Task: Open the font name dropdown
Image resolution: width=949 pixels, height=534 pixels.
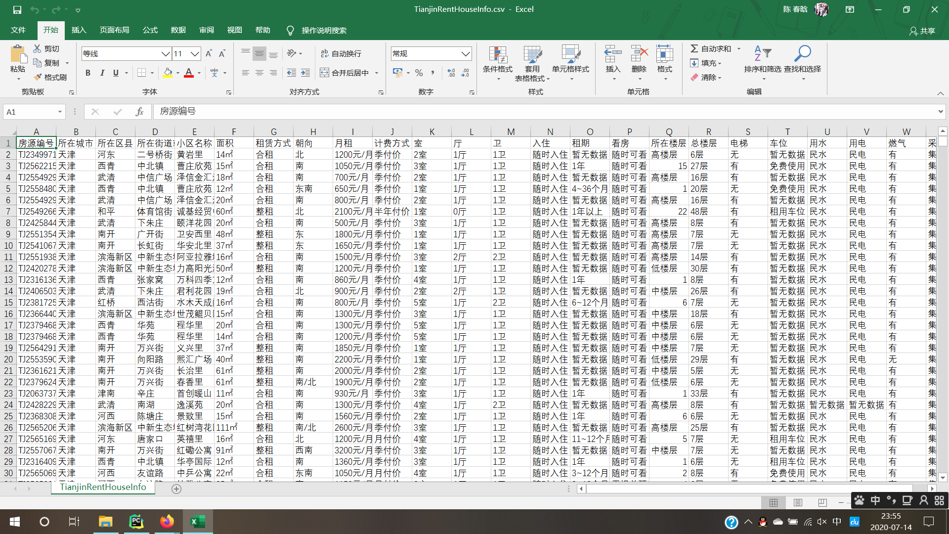Action: 166,53
